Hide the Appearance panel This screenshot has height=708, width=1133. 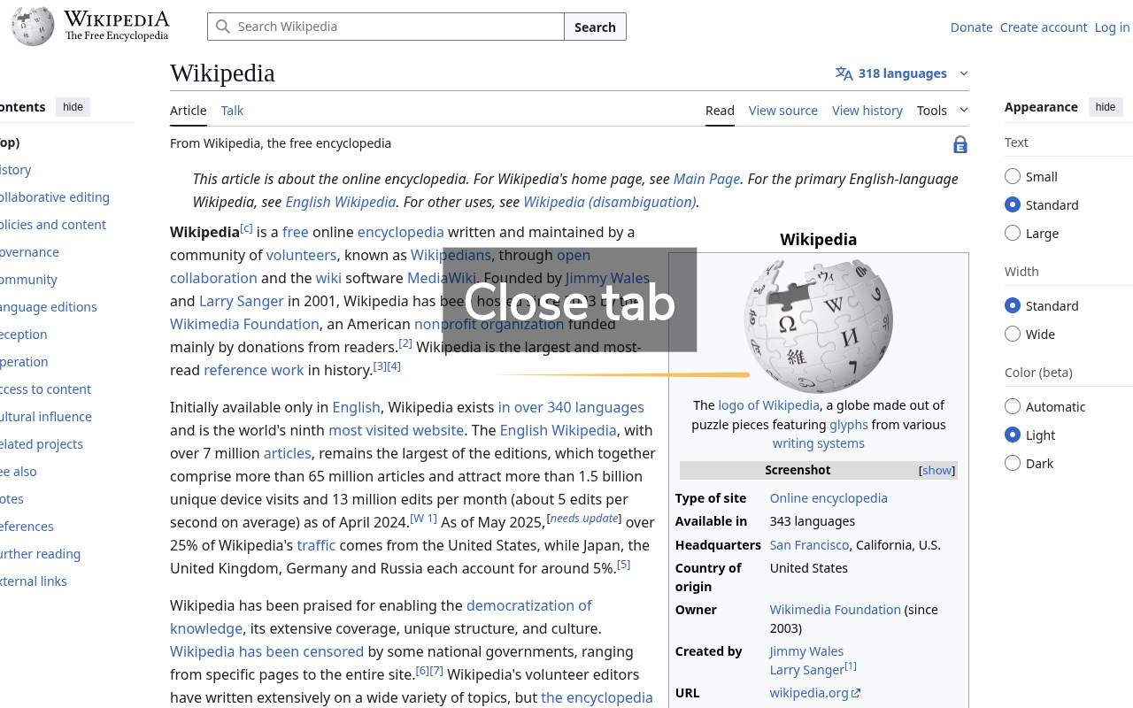click(x=1106, y=107)
